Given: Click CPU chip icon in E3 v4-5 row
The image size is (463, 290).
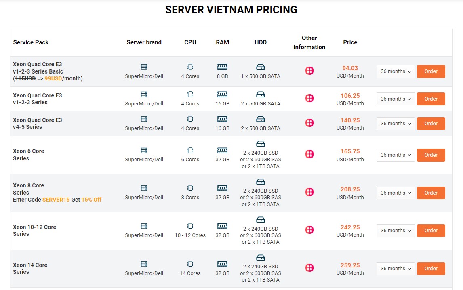Looking at the screenshot, I should pyautogui.click(x=190, y=119).
